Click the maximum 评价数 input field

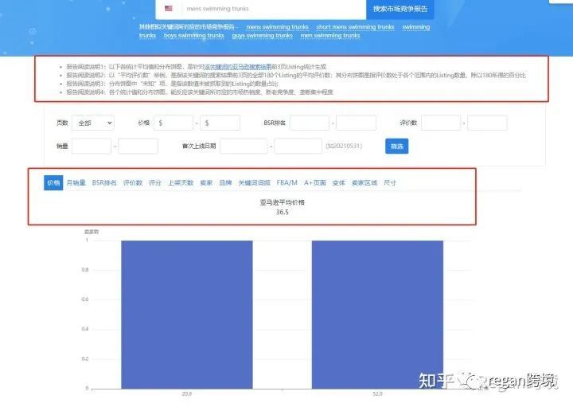[487, 123]
